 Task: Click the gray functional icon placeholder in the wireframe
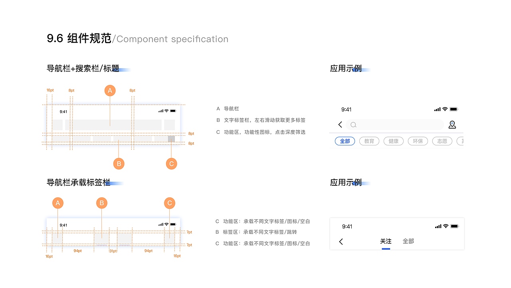pos(171,138)
